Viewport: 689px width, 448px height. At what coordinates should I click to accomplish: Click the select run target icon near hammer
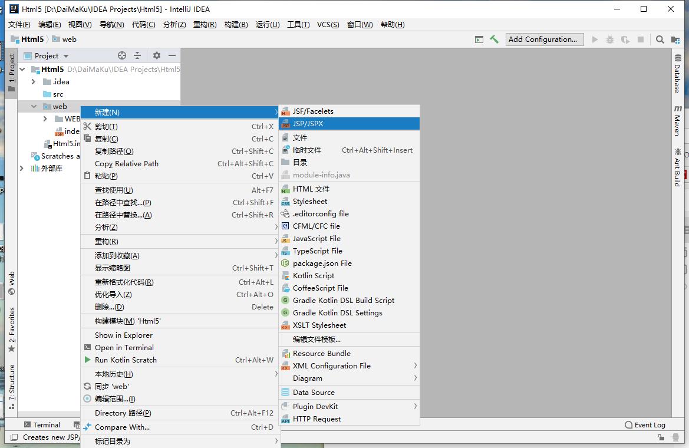pyautogui.click(x=479, y=39)
